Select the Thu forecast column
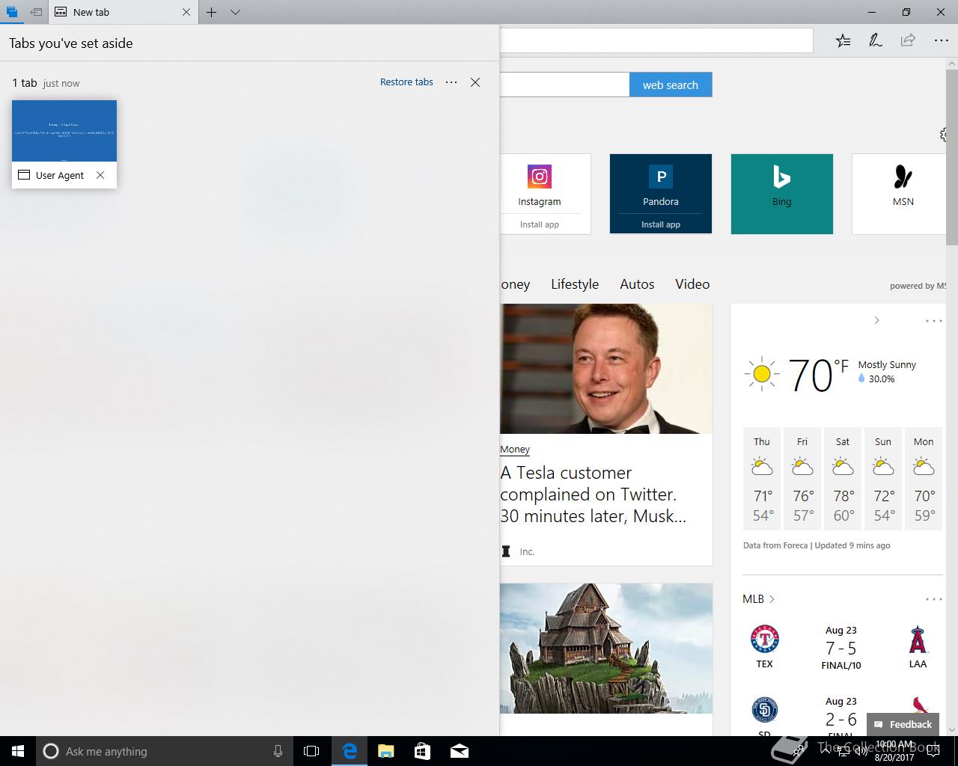Image resolution: width=958 pixels, height=766 pixels. point(762,478)
